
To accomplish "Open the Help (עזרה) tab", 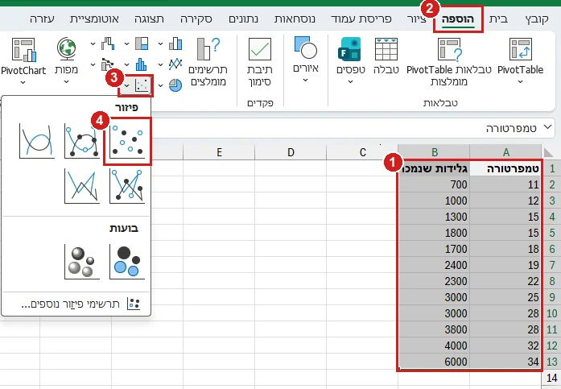I will pyautogui.click(x=42, y=19).
